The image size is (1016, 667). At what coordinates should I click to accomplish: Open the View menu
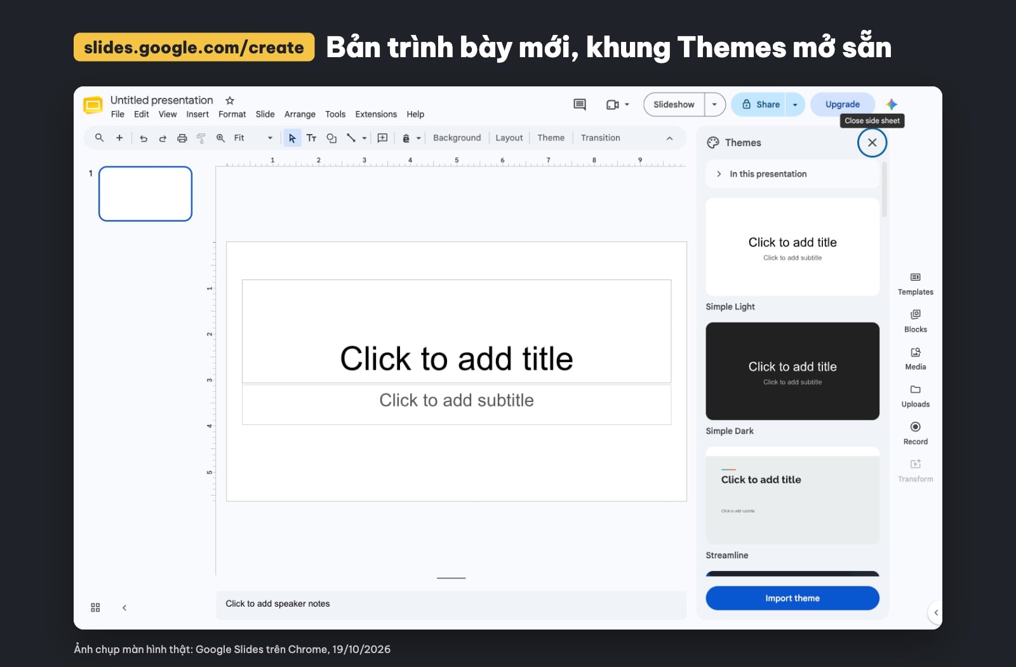click(x=168, y=114)
